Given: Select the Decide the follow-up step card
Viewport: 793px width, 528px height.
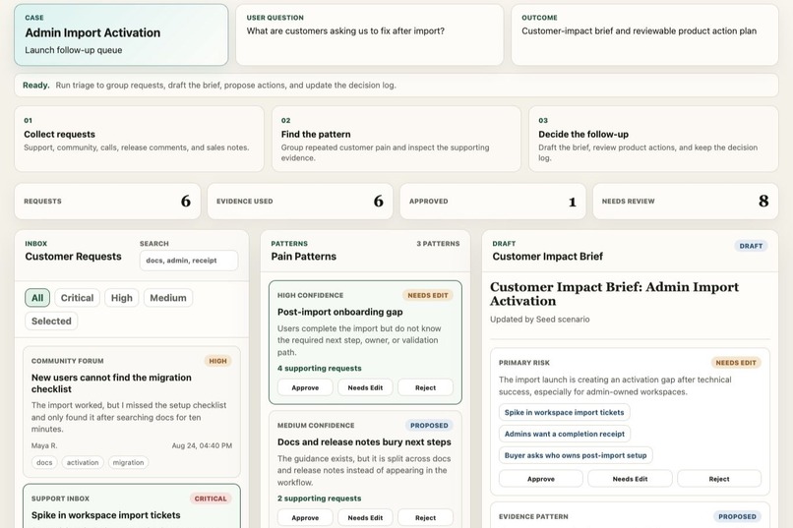Looking at the screenshot, I should 653,139.
